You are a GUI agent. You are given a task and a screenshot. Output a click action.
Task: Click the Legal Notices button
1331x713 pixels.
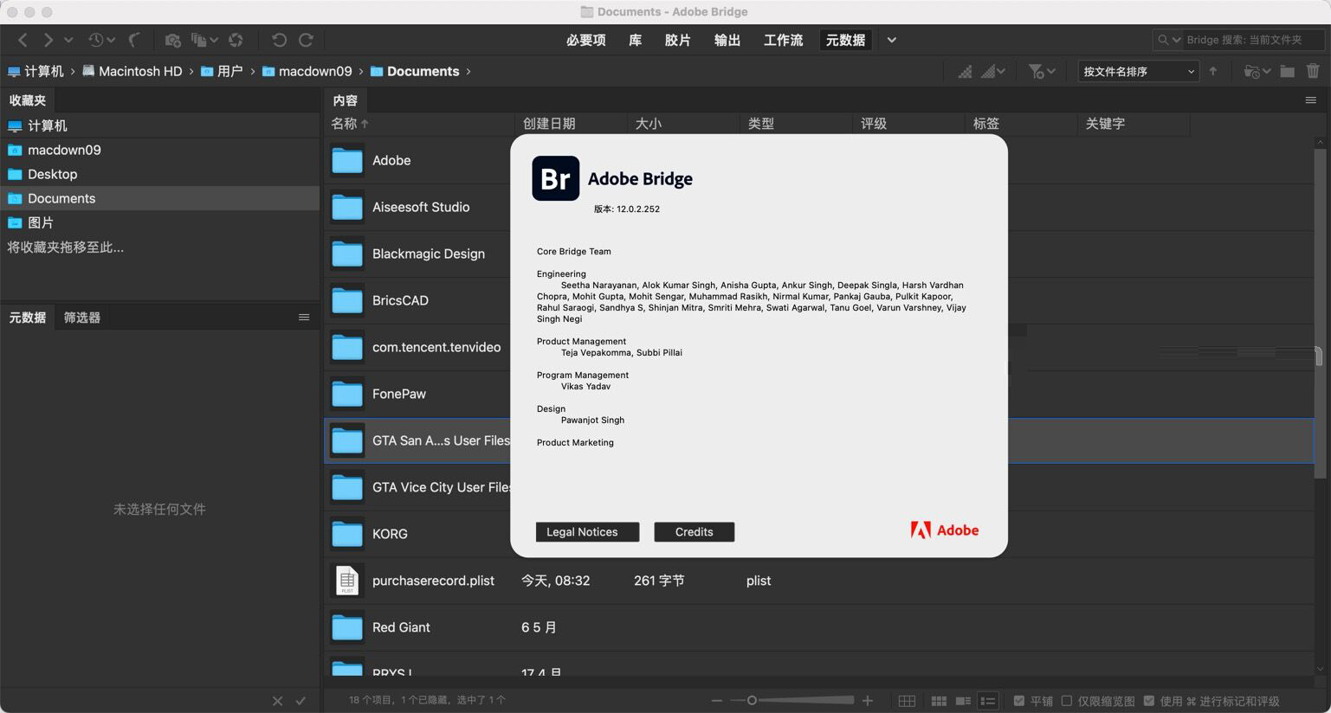(x=587, y=531)
